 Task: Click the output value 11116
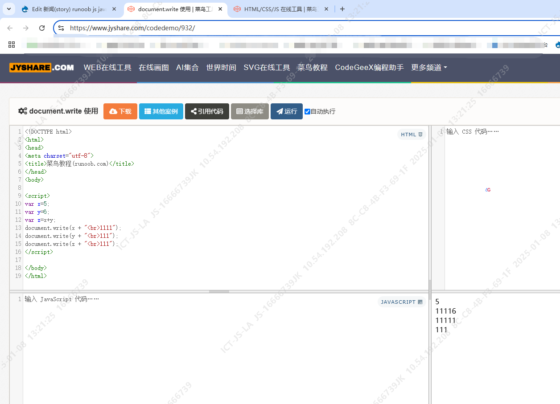coord(446,311)
